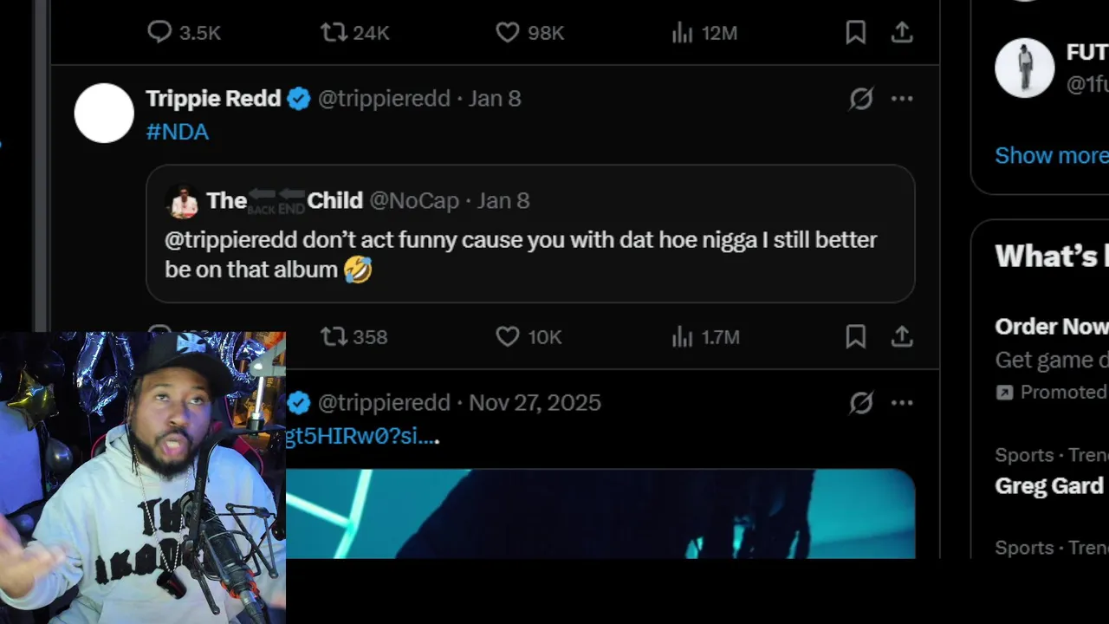Expand the Show more link in sidebar
Viewport: 1109px width, 624px height.
point(1051,156)
